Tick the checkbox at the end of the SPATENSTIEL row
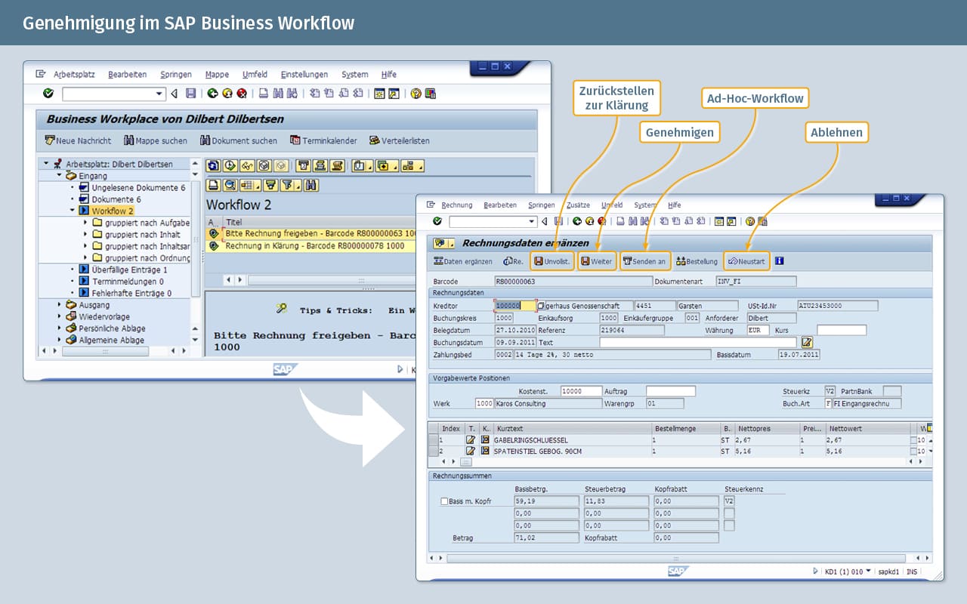The height and width of the screenshot is (604, 967). click(913, 451)
